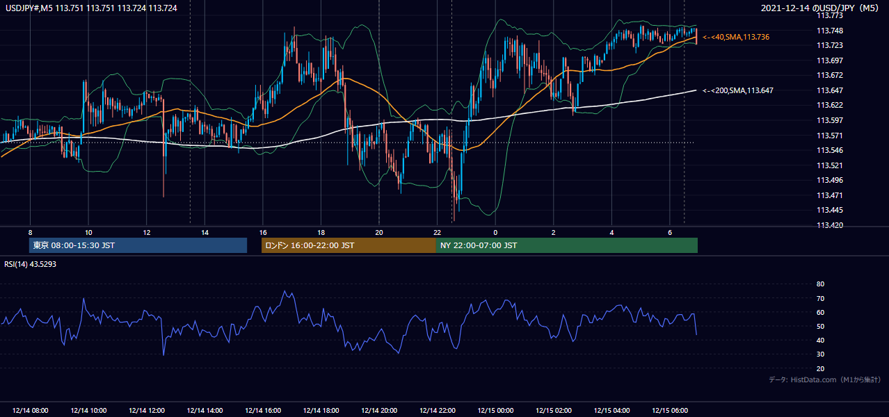This screenshot has height=417, width=889.
Task: Click bottom date label 12/15 04:00
Action: [x=611, y=411]
